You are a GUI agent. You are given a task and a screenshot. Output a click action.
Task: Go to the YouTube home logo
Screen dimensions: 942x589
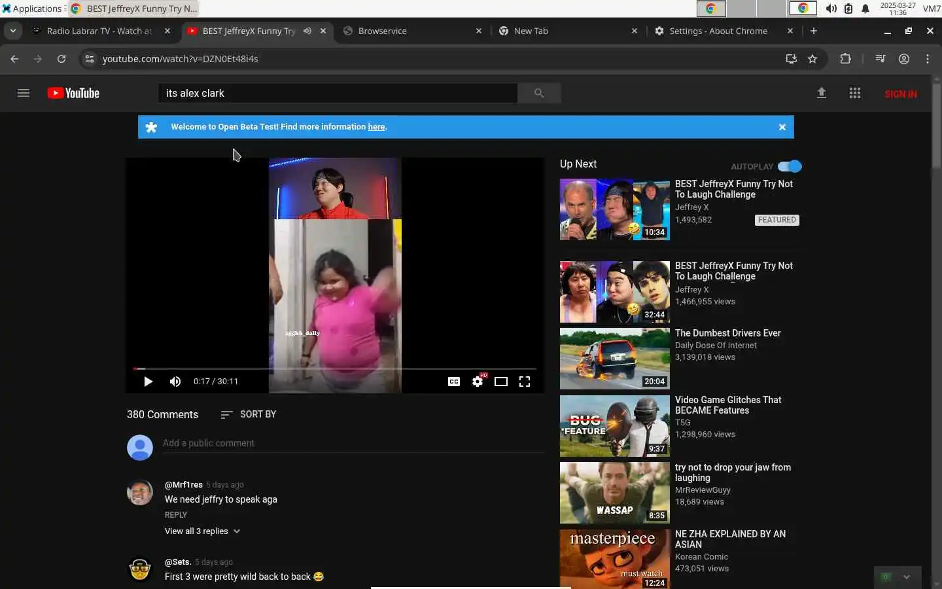pyautogui.click(x=73, y=93)
